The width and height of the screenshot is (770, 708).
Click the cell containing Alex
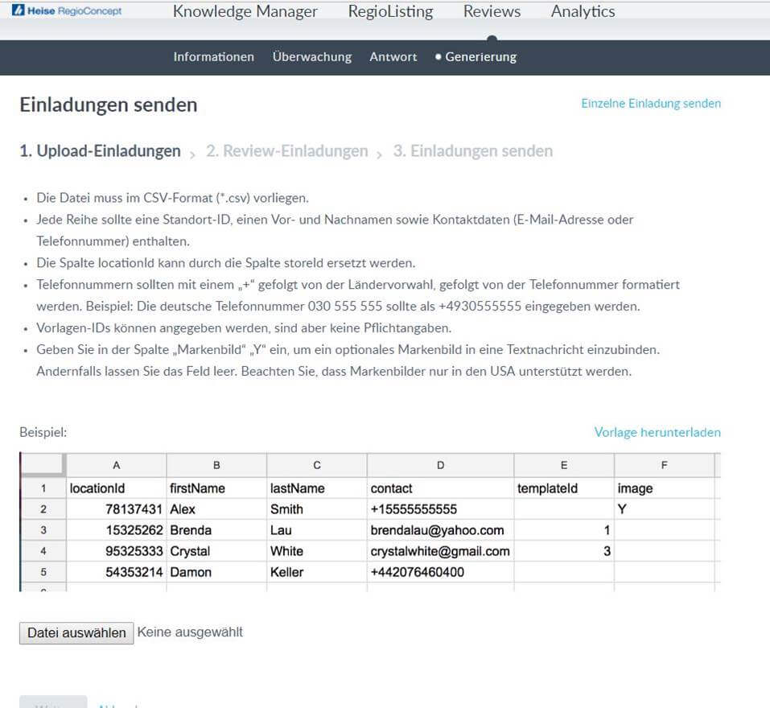tap(216, 509)
